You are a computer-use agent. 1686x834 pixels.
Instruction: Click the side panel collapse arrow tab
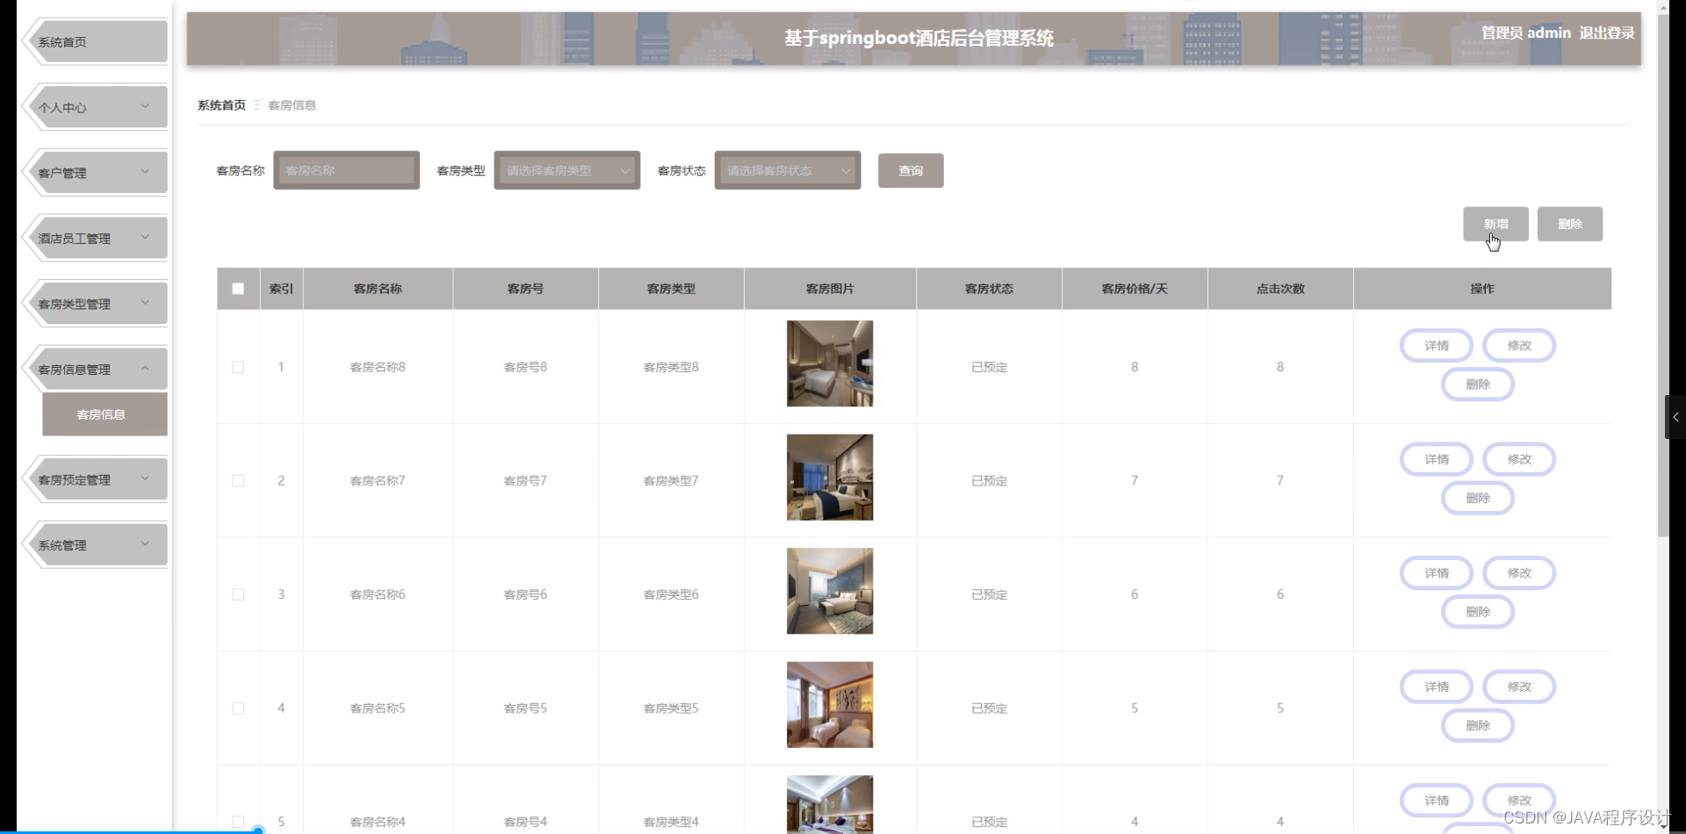[1675, 417]
